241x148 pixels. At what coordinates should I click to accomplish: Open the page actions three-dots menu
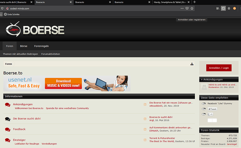tap(182, 8)
